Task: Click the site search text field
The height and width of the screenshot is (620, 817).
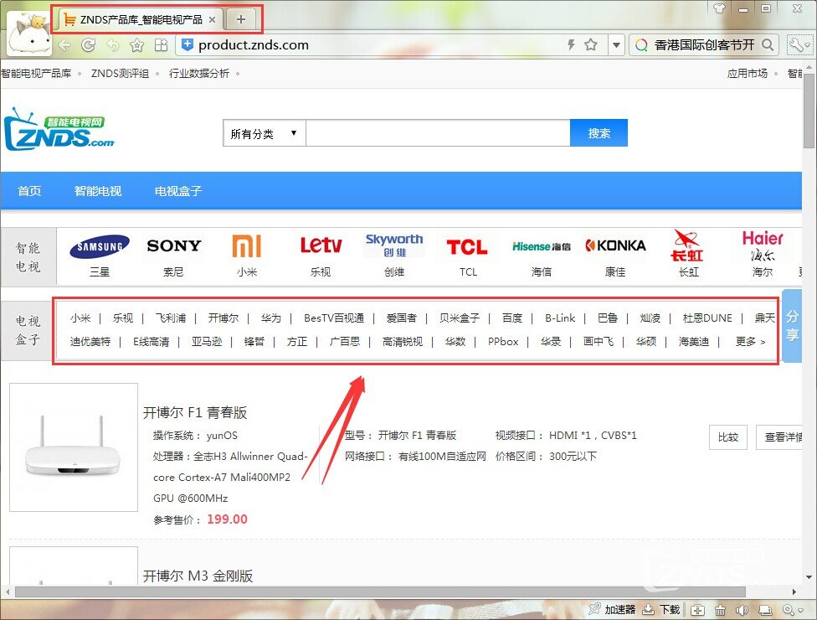Action: (x=438, y=133)
